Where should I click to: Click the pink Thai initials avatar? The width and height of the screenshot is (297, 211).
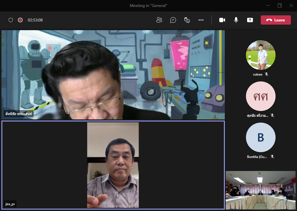pyautogui.click(x=260, y=96)
